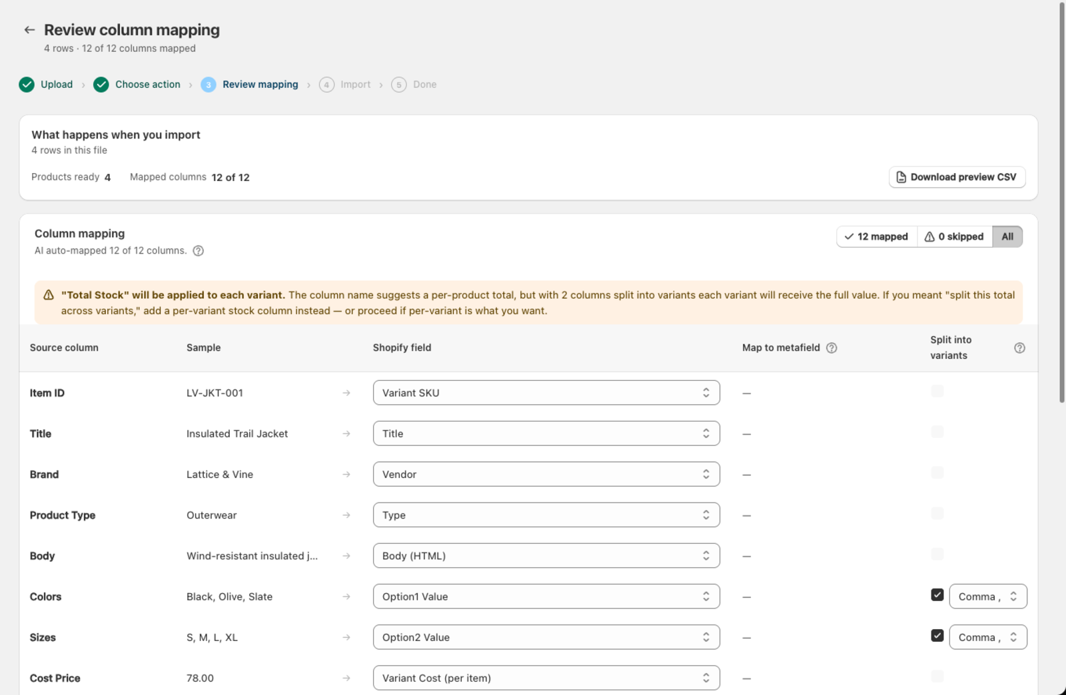
Task: Show only the 12 mapped columns
Action: (877, 236)
